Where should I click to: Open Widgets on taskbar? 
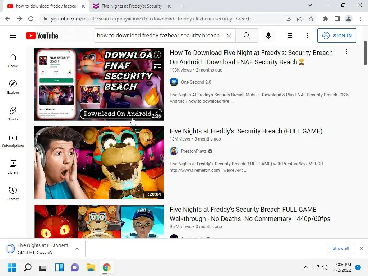pyautogui.click(x=59, y=267)
